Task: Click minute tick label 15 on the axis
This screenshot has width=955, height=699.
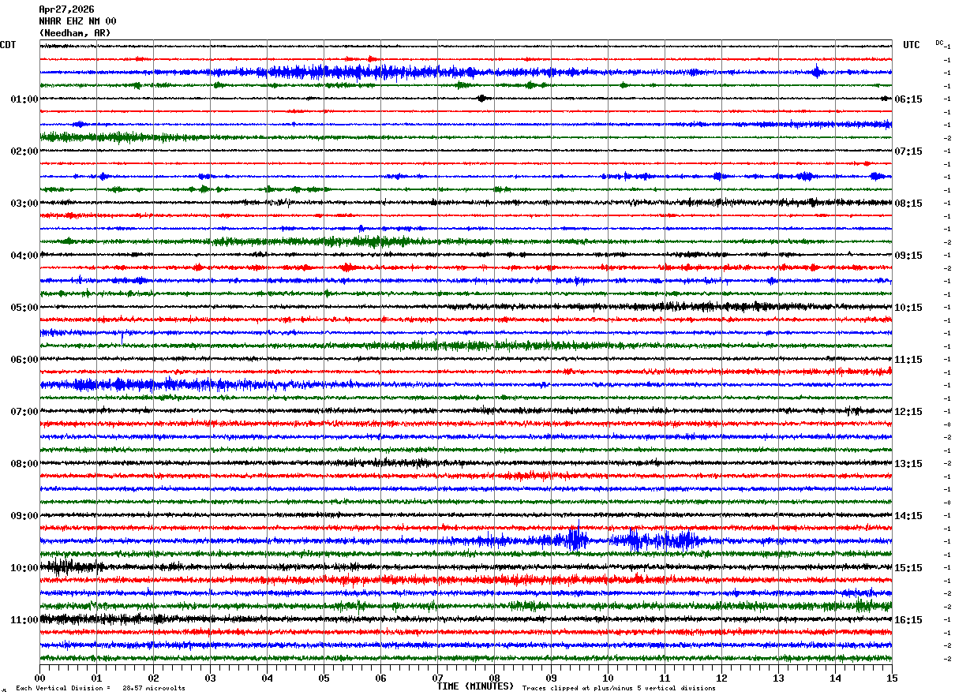Action: click(892, 678)
